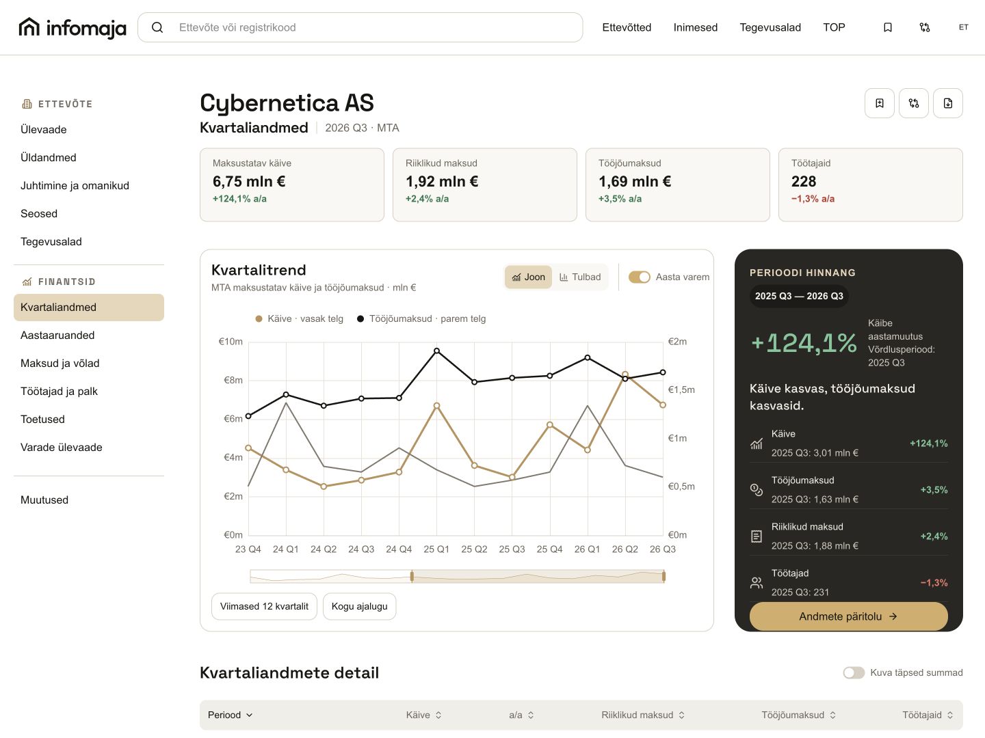
Task: Show Kogu ajalugu range
Action: click(360, 606)
